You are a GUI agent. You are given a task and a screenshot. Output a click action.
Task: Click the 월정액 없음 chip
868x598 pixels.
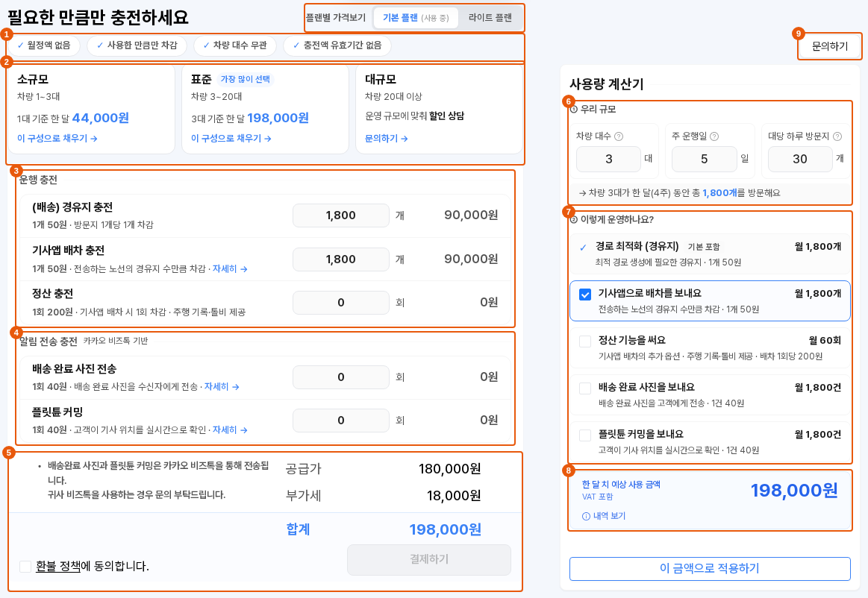click(x=44, y=45)
